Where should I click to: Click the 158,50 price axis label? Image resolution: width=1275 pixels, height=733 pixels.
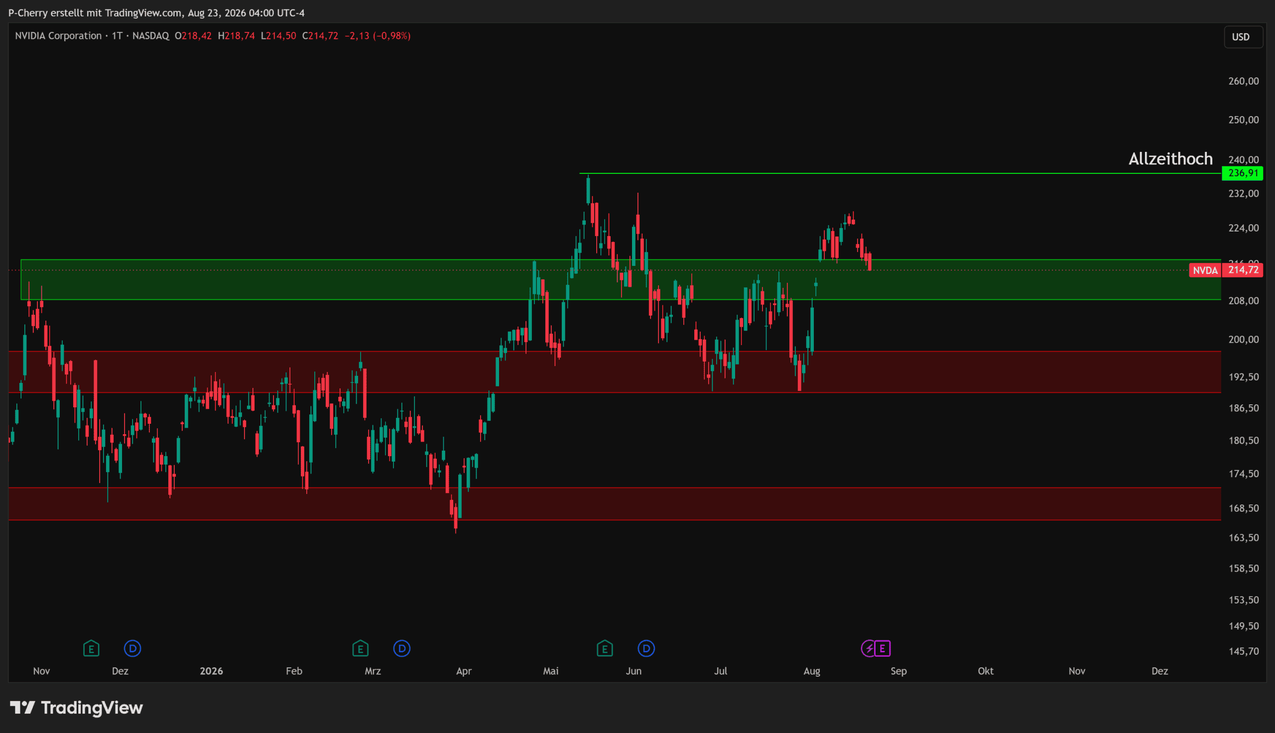pos(1243,568)
